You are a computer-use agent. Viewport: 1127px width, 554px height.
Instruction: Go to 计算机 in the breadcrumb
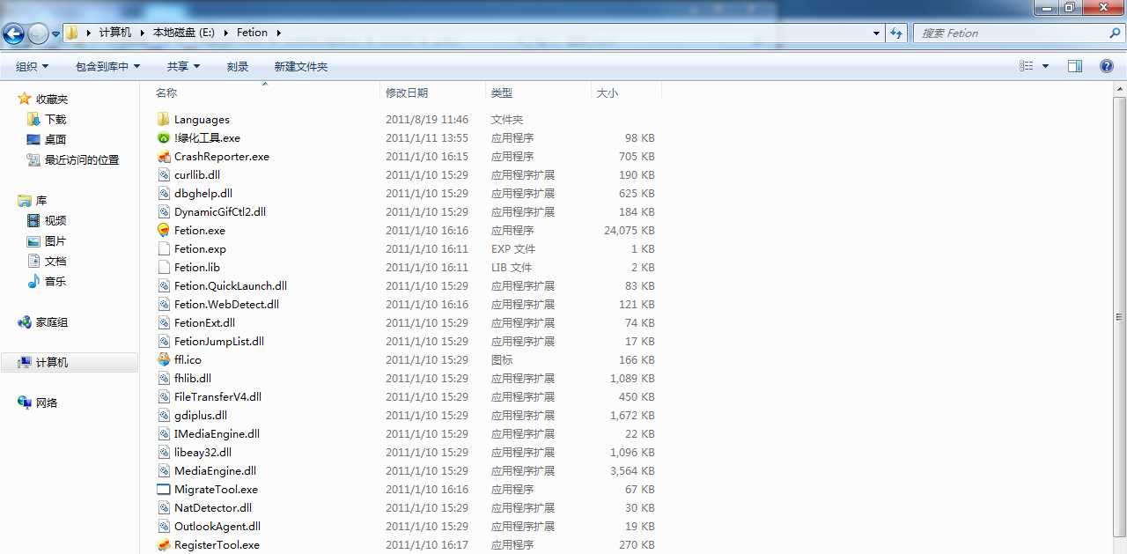click(x=115, y=33)
